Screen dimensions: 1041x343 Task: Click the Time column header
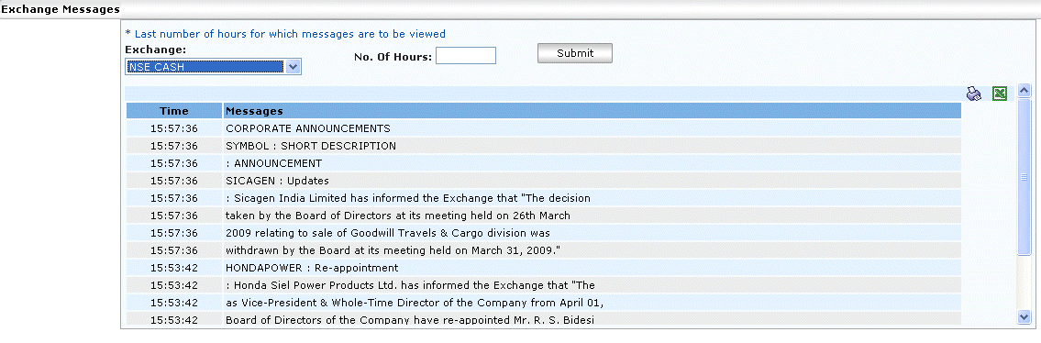174,111
